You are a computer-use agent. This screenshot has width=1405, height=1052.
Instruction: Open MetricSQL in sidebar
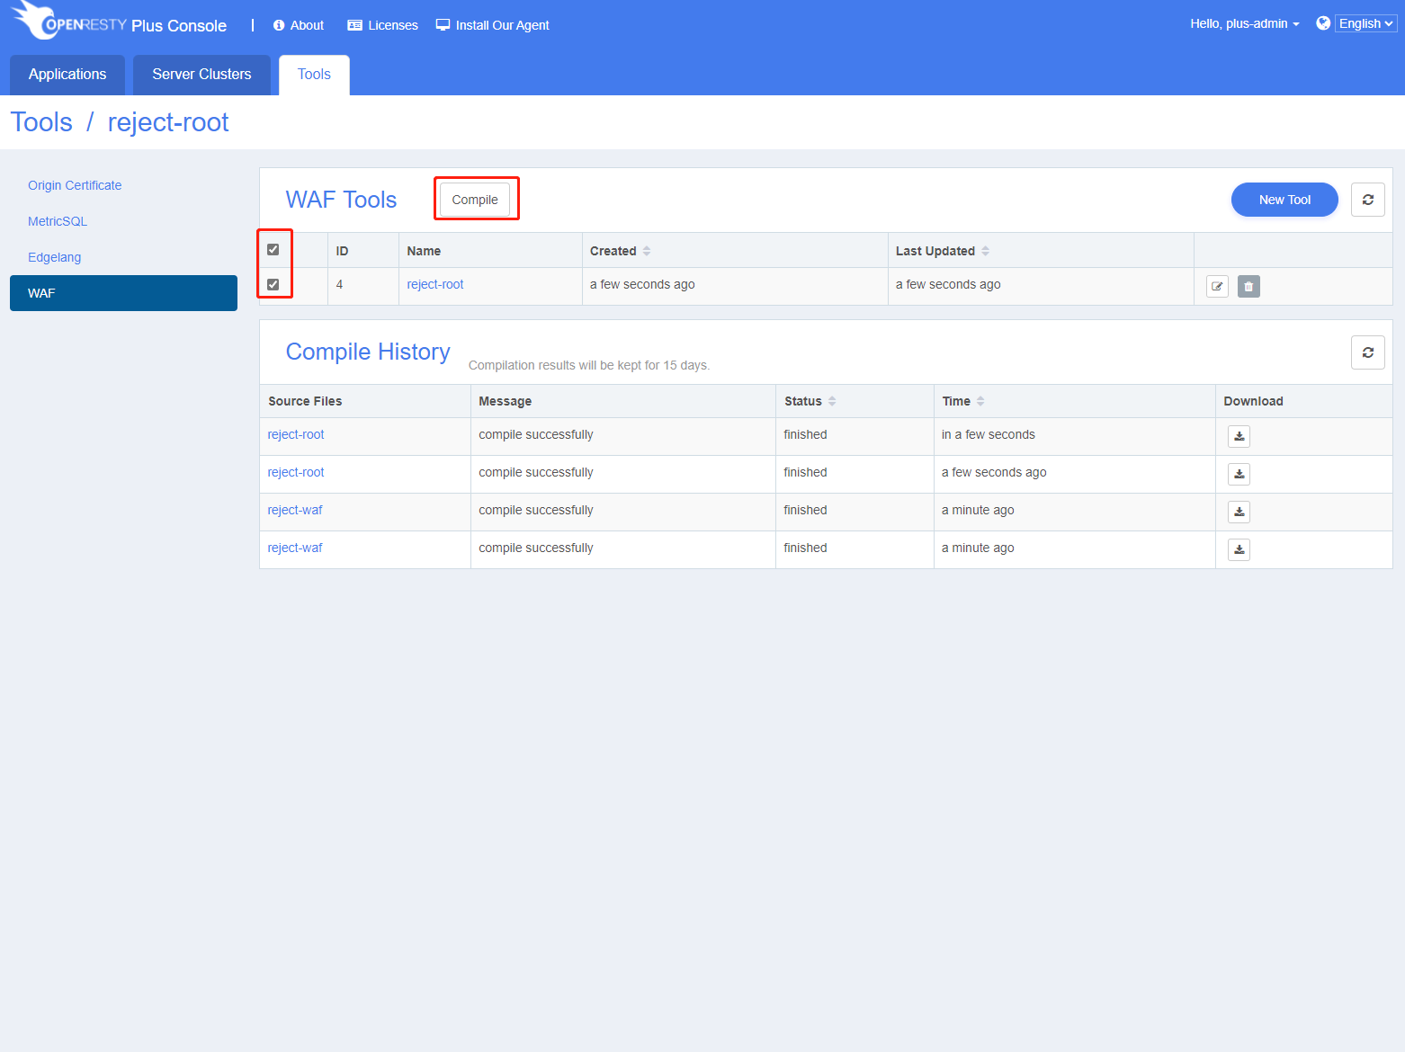[x=58, y=221]
